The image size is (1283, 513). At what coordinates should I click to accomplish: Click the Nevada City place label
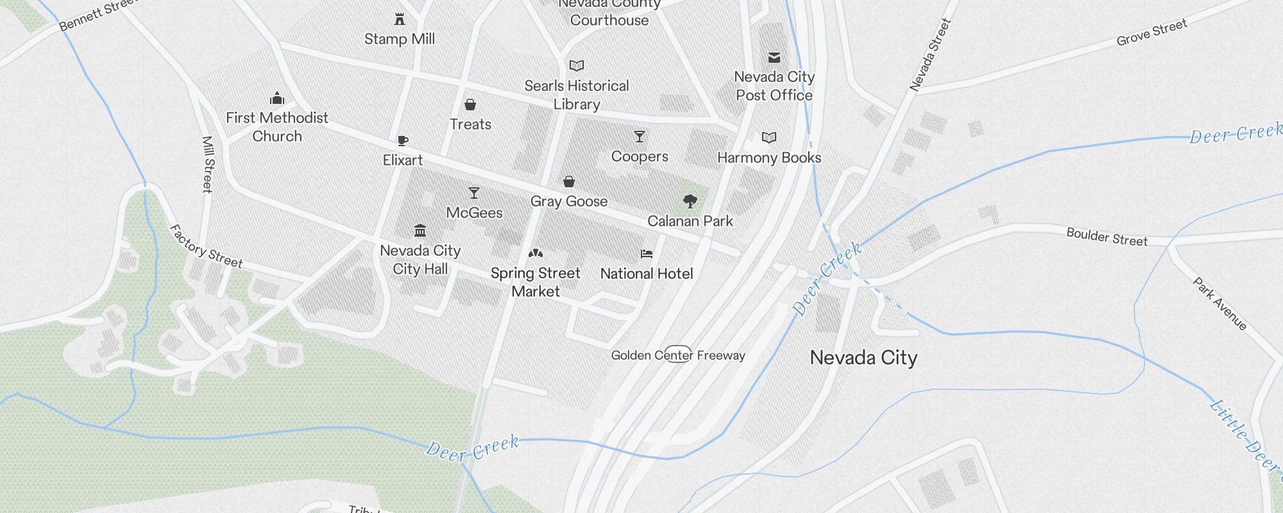tap(863, 358)
